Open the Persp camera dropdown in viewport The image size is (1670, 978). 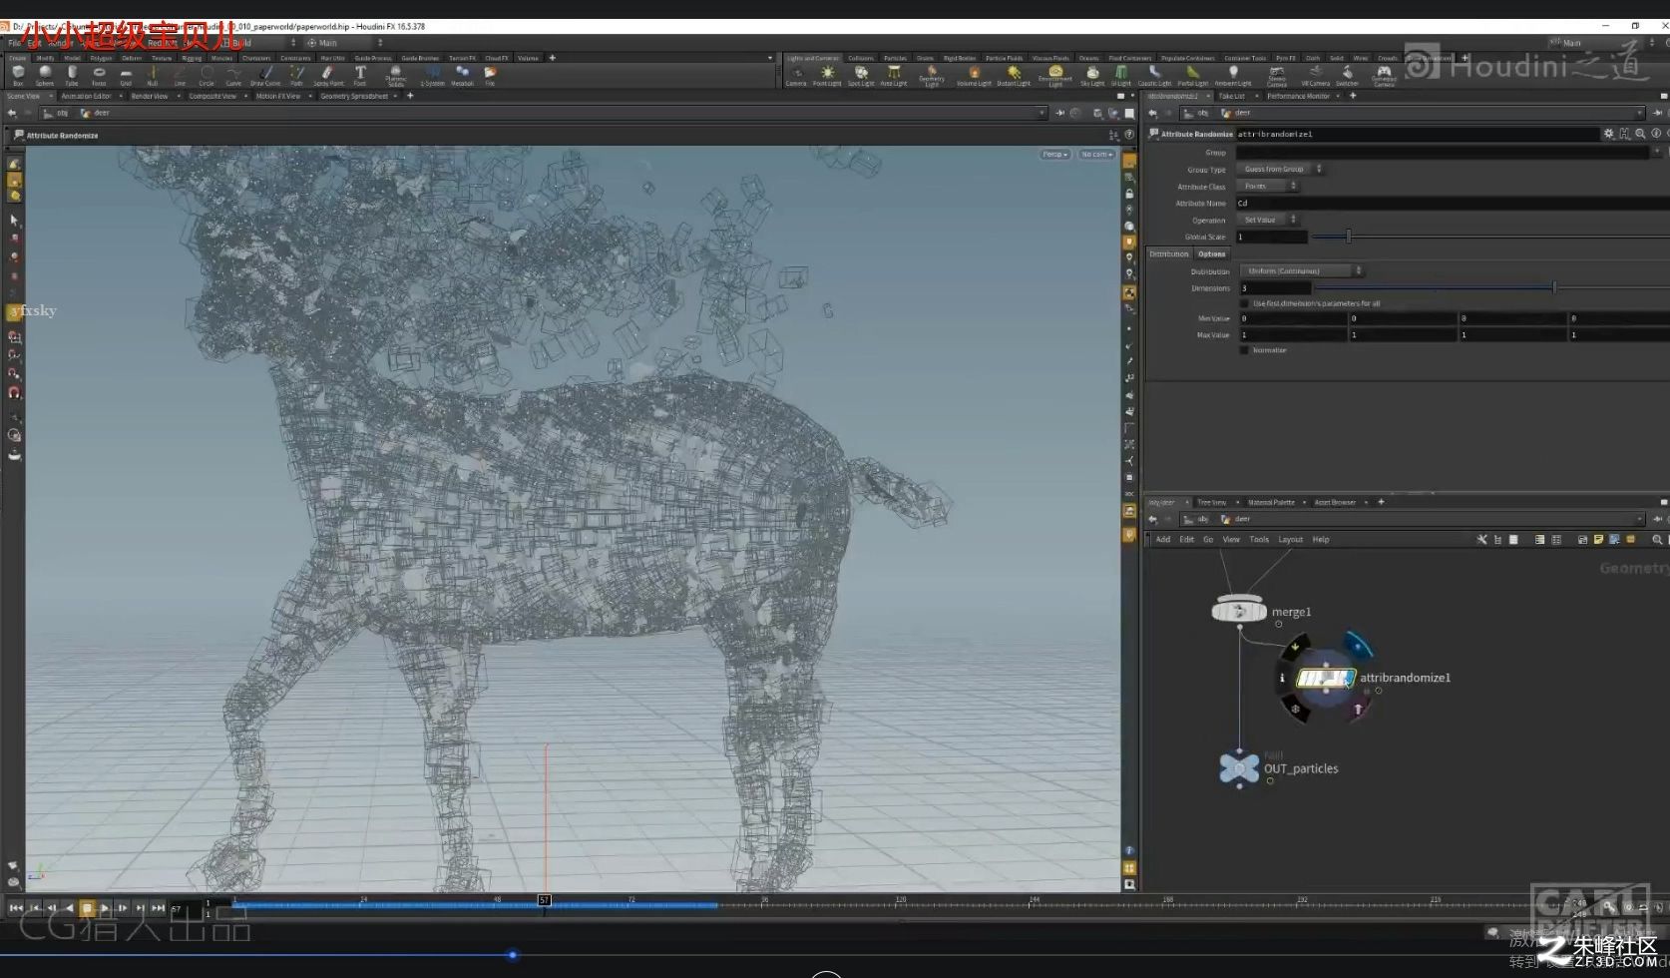click(x=1055, y=155)
